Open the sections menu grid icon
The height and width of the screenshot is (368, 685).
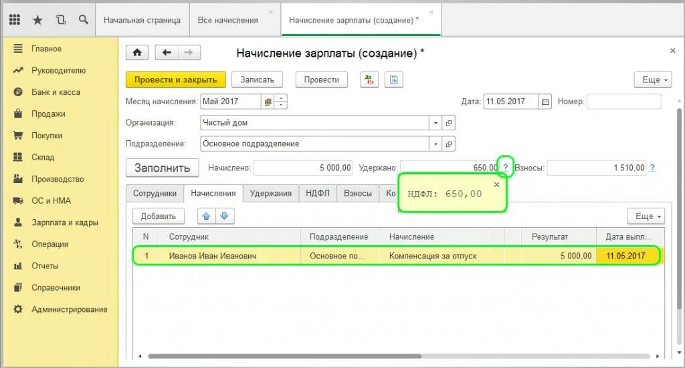coord(15,19)
